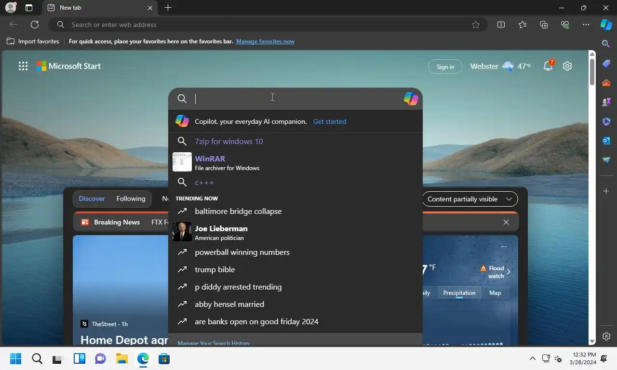Open the Flood watch alert
Screen dimensions: 617x370
tap(495, 272)
